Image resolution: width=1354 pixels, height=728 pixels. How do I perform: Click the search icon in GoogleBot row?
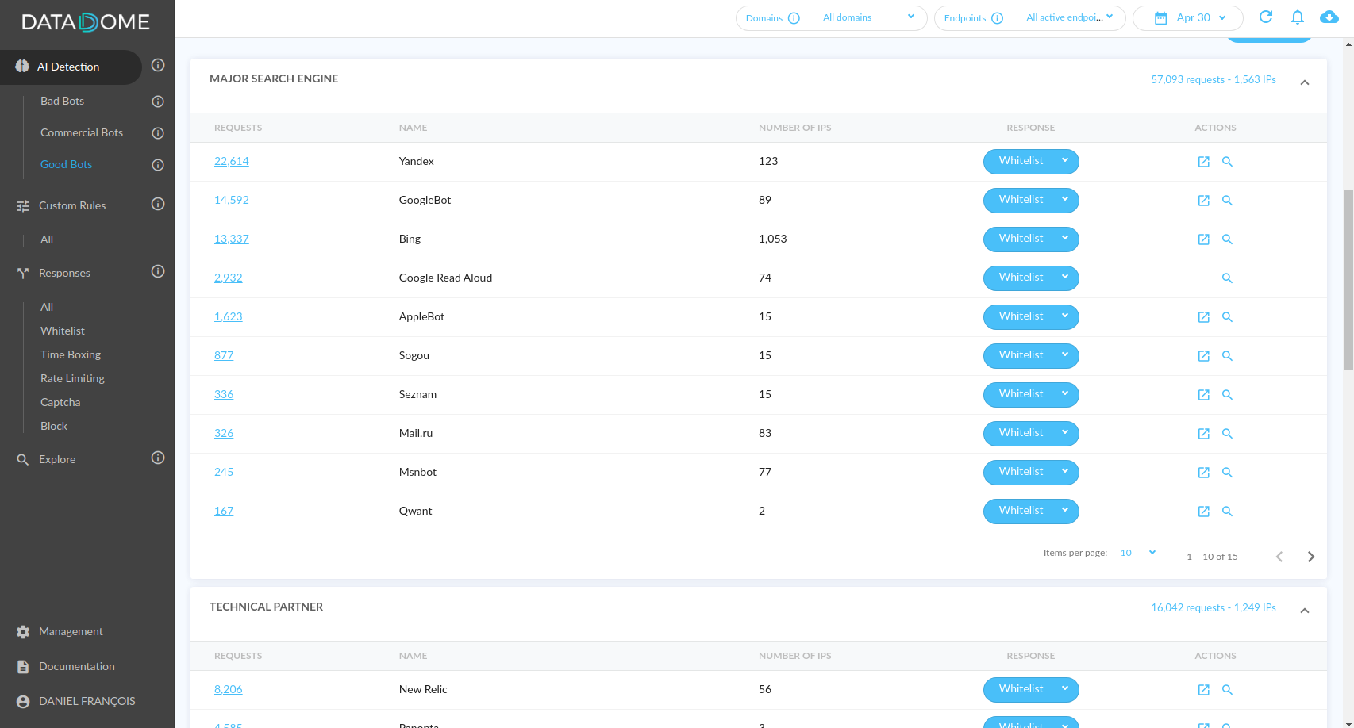coord(1227,201)
